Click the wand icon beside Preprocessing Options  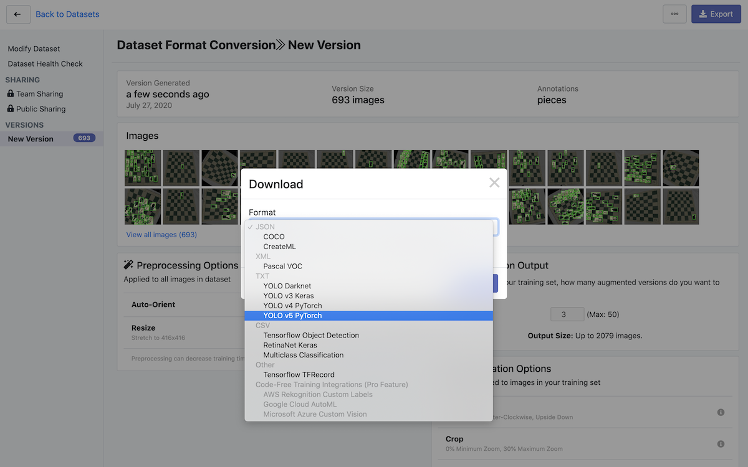(x=129, y=265)
